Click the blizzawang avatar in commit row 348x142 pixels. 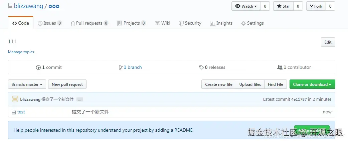click(x=15, y=99)
